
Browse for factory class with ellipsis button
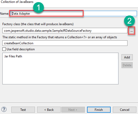tap(131, 31)
